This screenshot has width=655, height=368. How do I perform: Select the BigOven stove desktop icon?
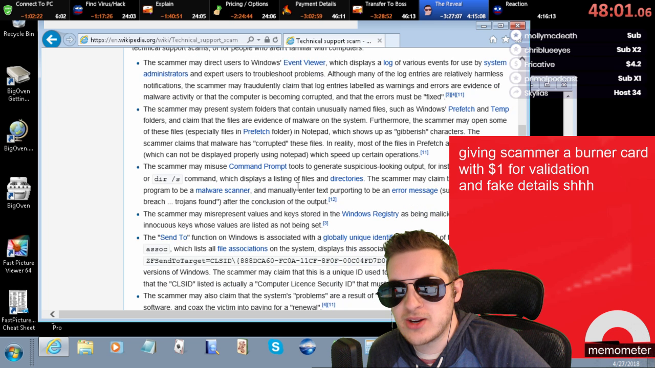click(x=18, y=193)
